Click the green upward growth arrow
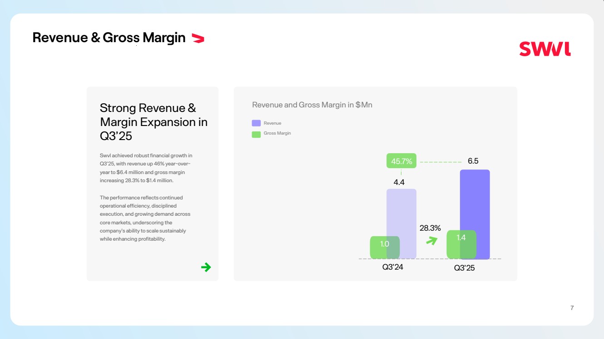 click(x=431, y=241)
